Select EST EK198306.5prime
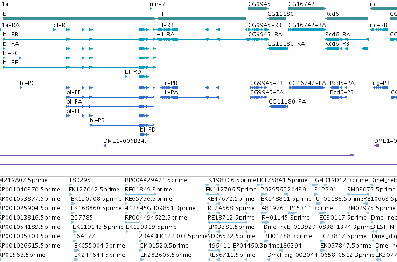The width and height of the screenshot is (397, 262). [x=212, y=185]
